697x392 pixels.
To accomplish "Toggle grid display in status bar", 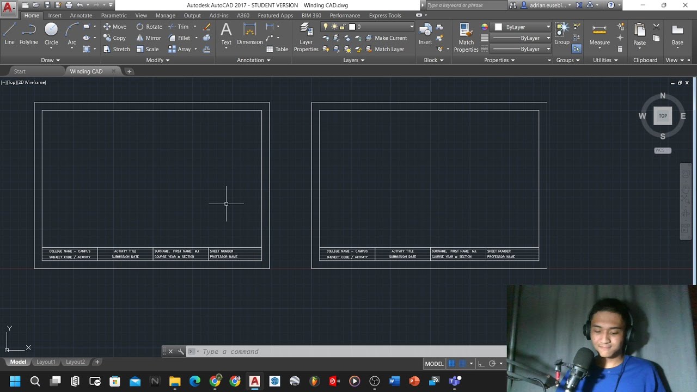I will pyautogui.click(x=451, y=364).
